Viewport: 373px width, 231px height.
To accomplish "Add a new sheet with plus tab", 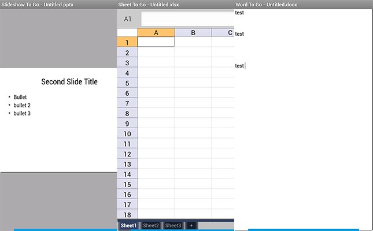I will 190,225.
